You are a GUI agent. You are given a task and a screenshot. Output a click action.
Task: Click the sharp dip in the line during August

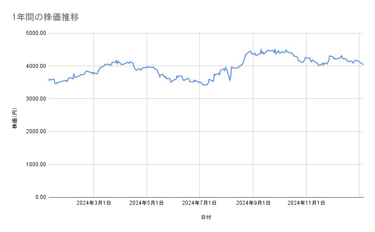(x=230, y=81)
